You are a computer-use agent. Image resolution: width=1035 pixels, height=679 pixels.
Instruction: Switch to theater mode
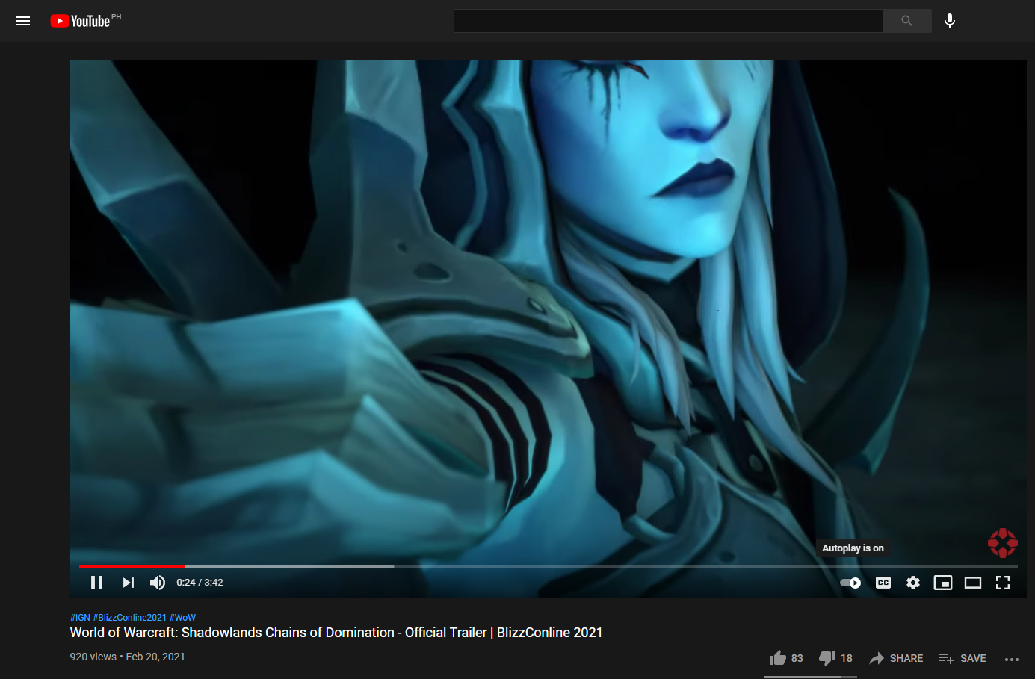pyautogui.click(x=973, y=583)
